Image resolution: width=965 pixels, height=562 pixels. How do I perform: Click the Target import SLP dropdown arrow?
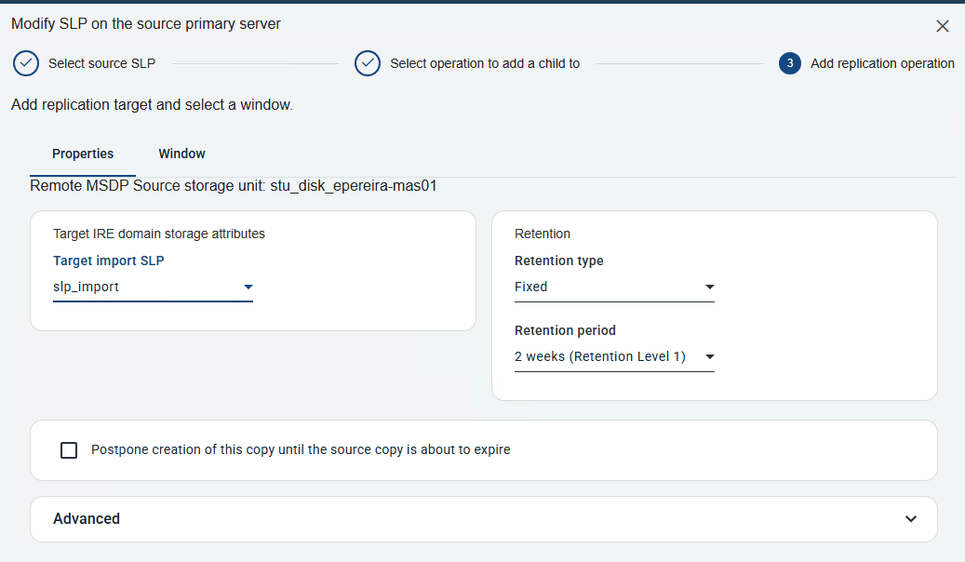coord(248,288)
